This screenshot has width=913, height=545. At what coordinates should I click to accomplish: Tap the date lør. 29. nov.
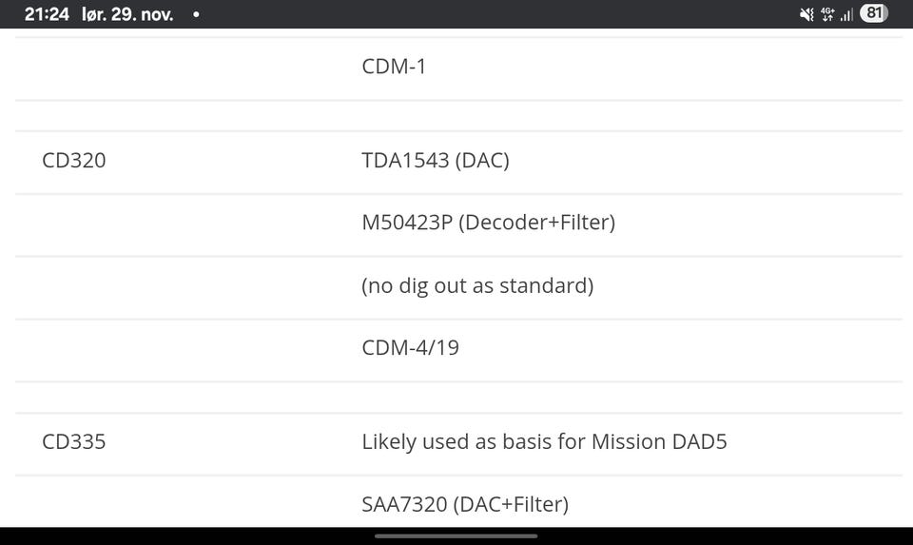click(127, 14)
